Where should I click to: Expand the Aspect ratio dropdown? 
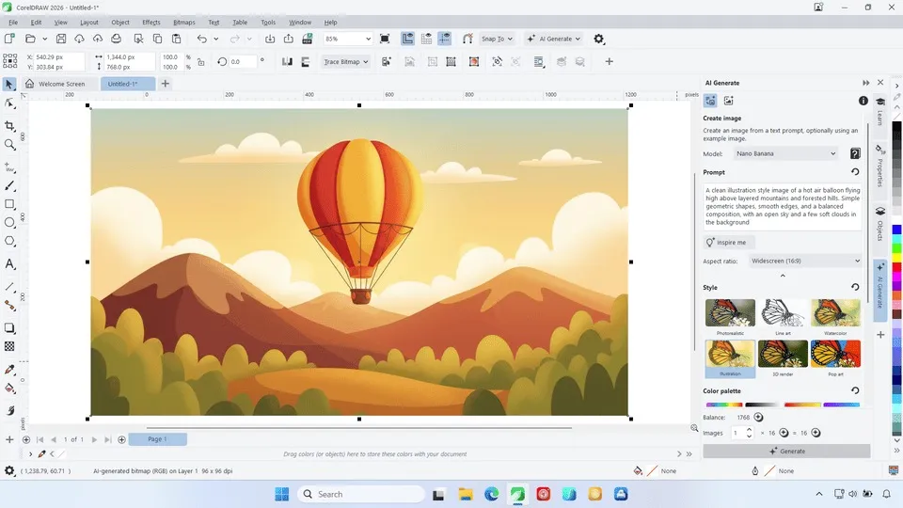click(805, 261)
